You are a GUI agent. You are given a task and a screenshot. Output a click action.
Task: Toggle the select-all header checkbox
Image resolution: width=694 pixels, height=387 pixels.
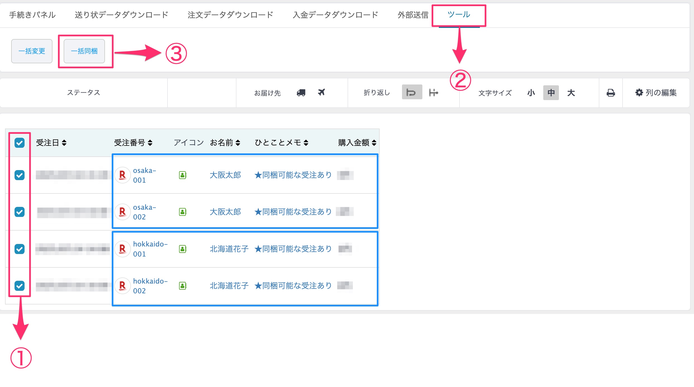pos(20,143)
